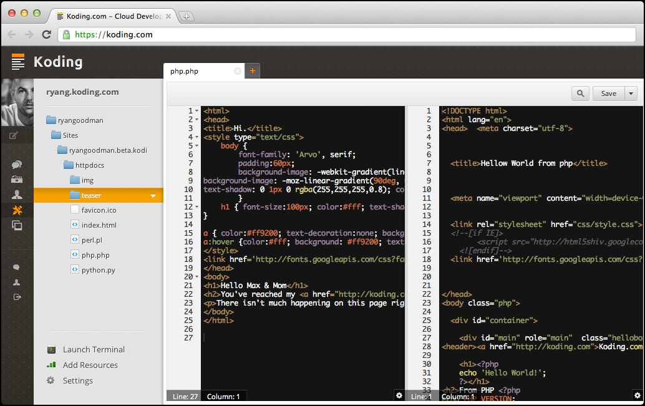645x406 pixels.
Task: Fold the html tag at line 1
Action: click(196, 111)
